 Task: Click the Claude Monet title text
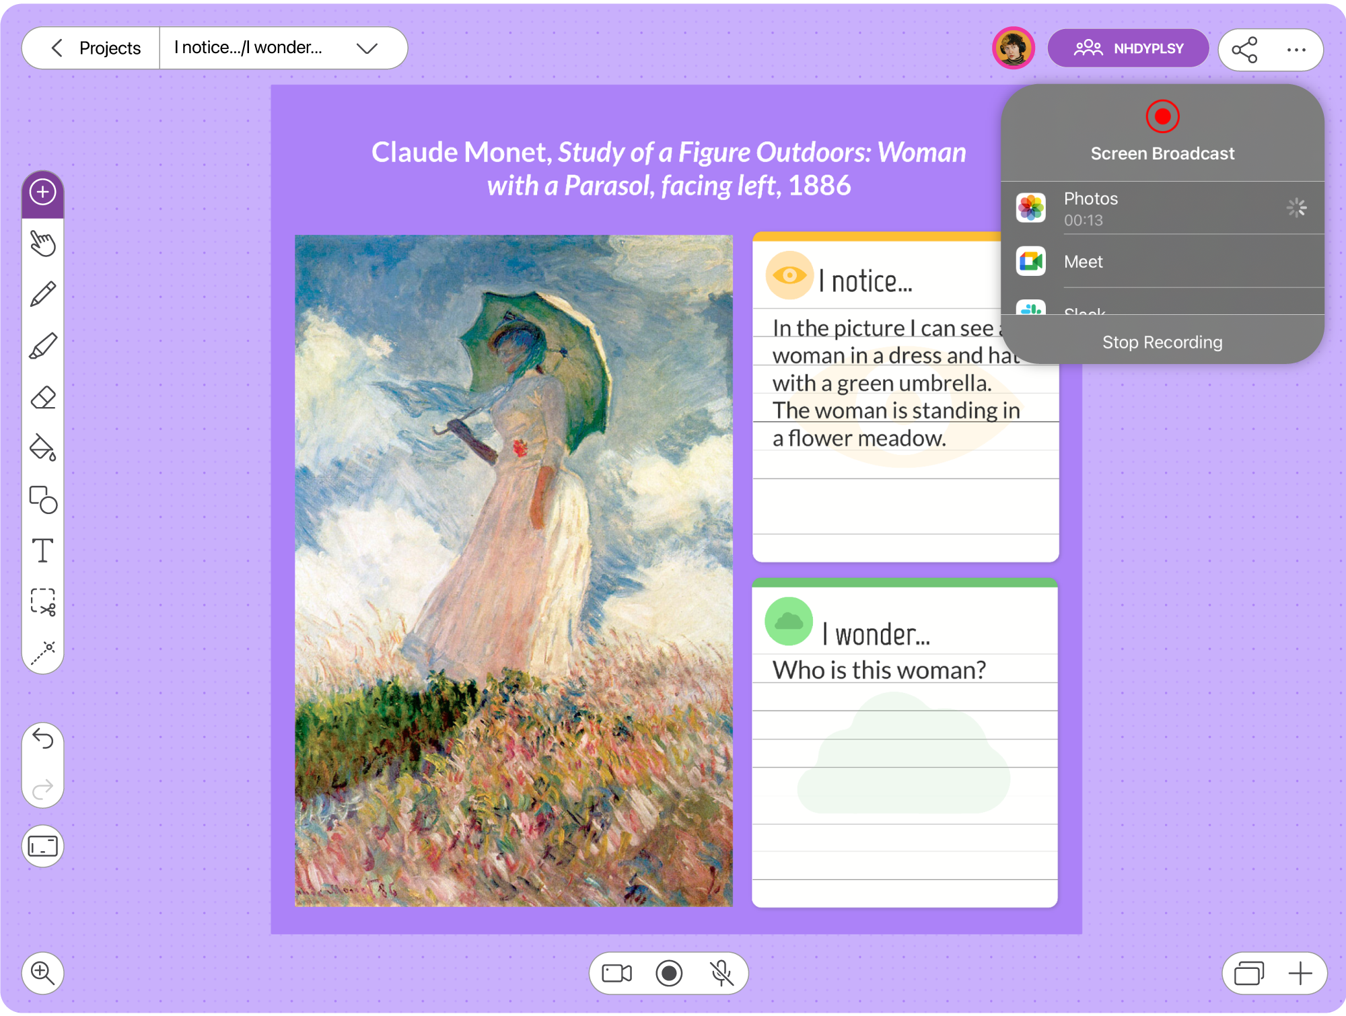point(669,168)
